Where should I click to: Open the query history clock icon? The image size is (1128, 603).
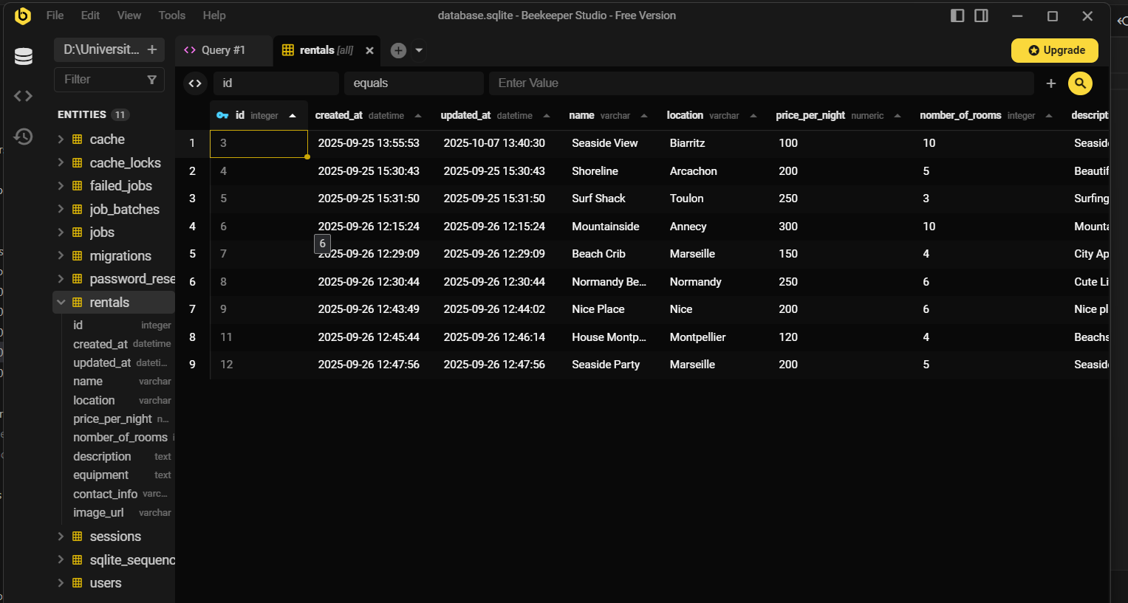pos(24,137)
